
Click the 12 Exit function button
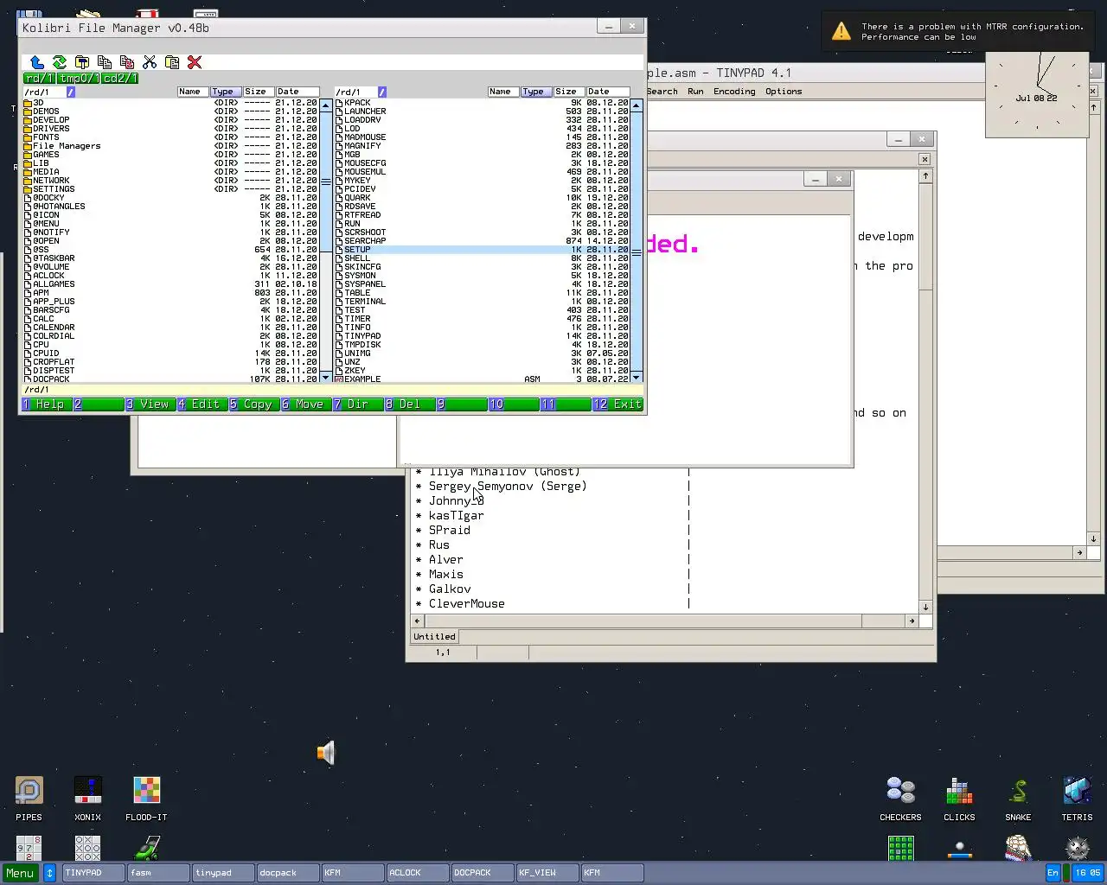click(617, 404)
